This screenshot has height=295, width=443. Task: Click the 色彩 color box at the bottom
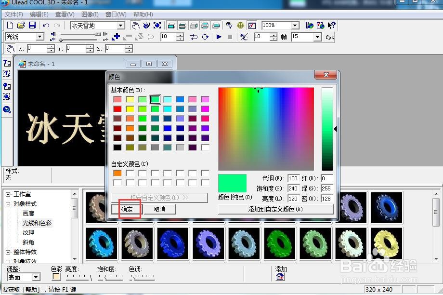pyautogui.click(x=56, y=277)
